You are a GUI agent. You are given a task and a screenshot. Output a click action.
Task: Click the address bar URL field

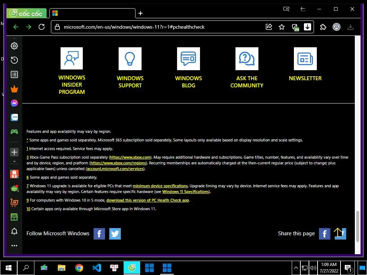pyautogui.click(x=159, y=27)
